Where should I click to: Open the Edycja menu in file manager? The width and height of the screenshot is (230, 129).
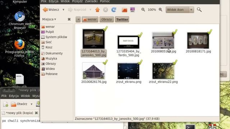click(54, 1)
